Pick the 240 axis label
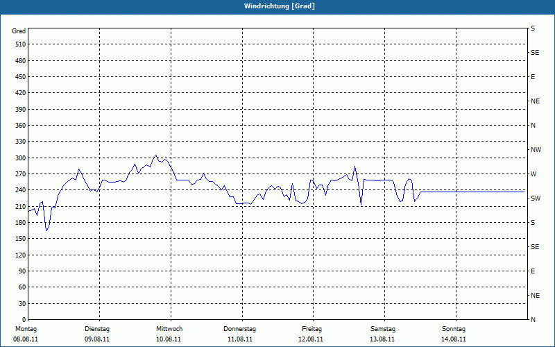 coord(21,190)
